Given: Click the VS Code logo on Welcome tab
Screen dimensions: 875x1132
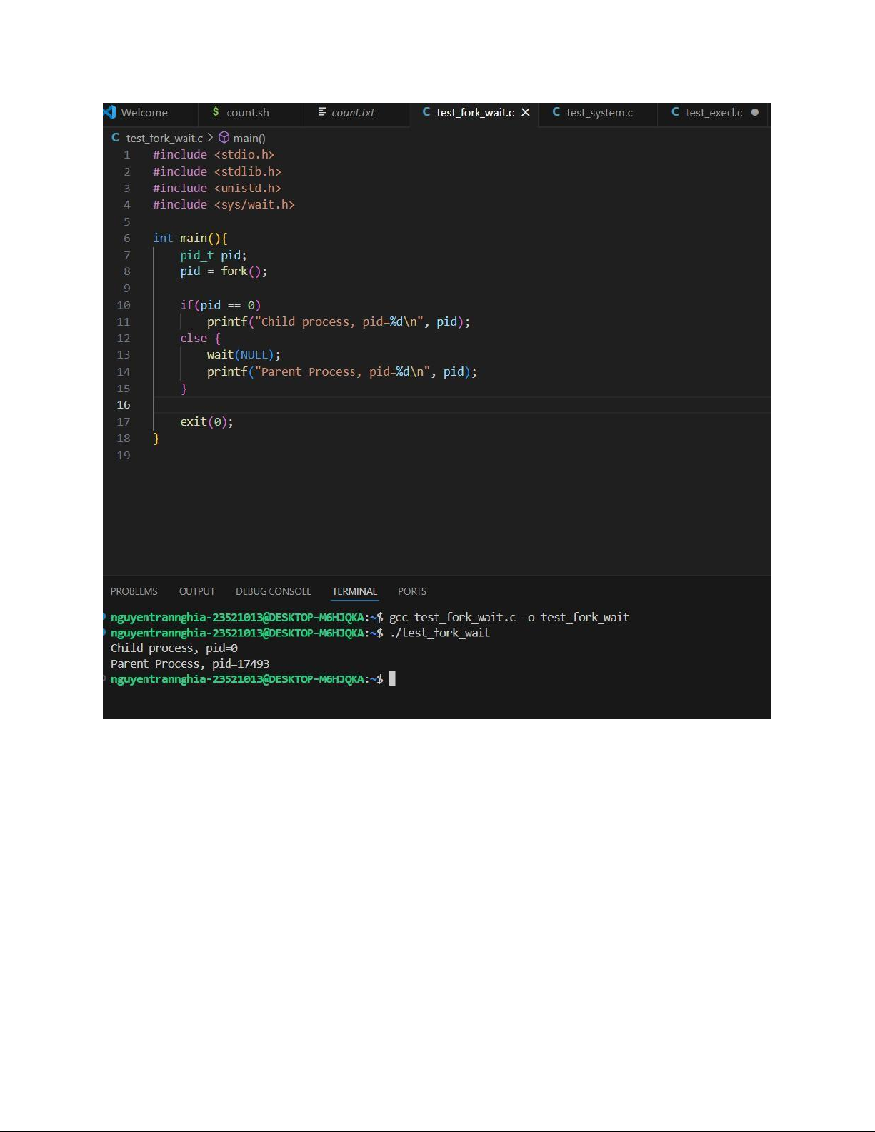Looking at the screenshot, I should click(109, 112).
